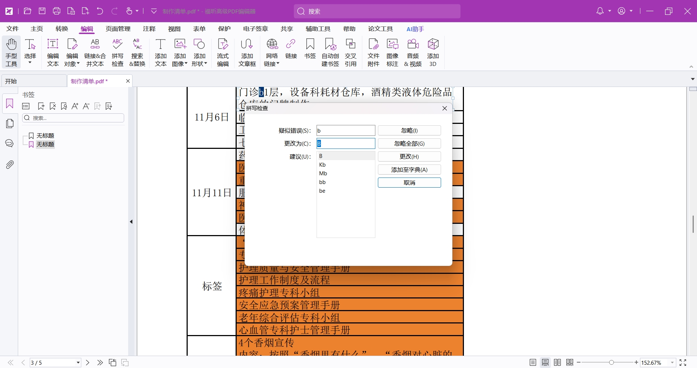Click the Change (更改) button
This screenshot has height=368, width=697.
pos(409,156)
